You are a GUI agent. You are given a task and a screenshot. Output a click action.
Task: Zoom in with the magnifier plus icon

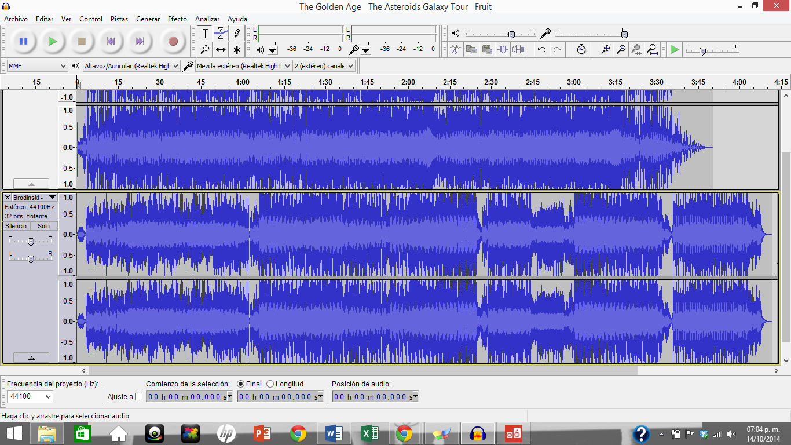(605, 50)
